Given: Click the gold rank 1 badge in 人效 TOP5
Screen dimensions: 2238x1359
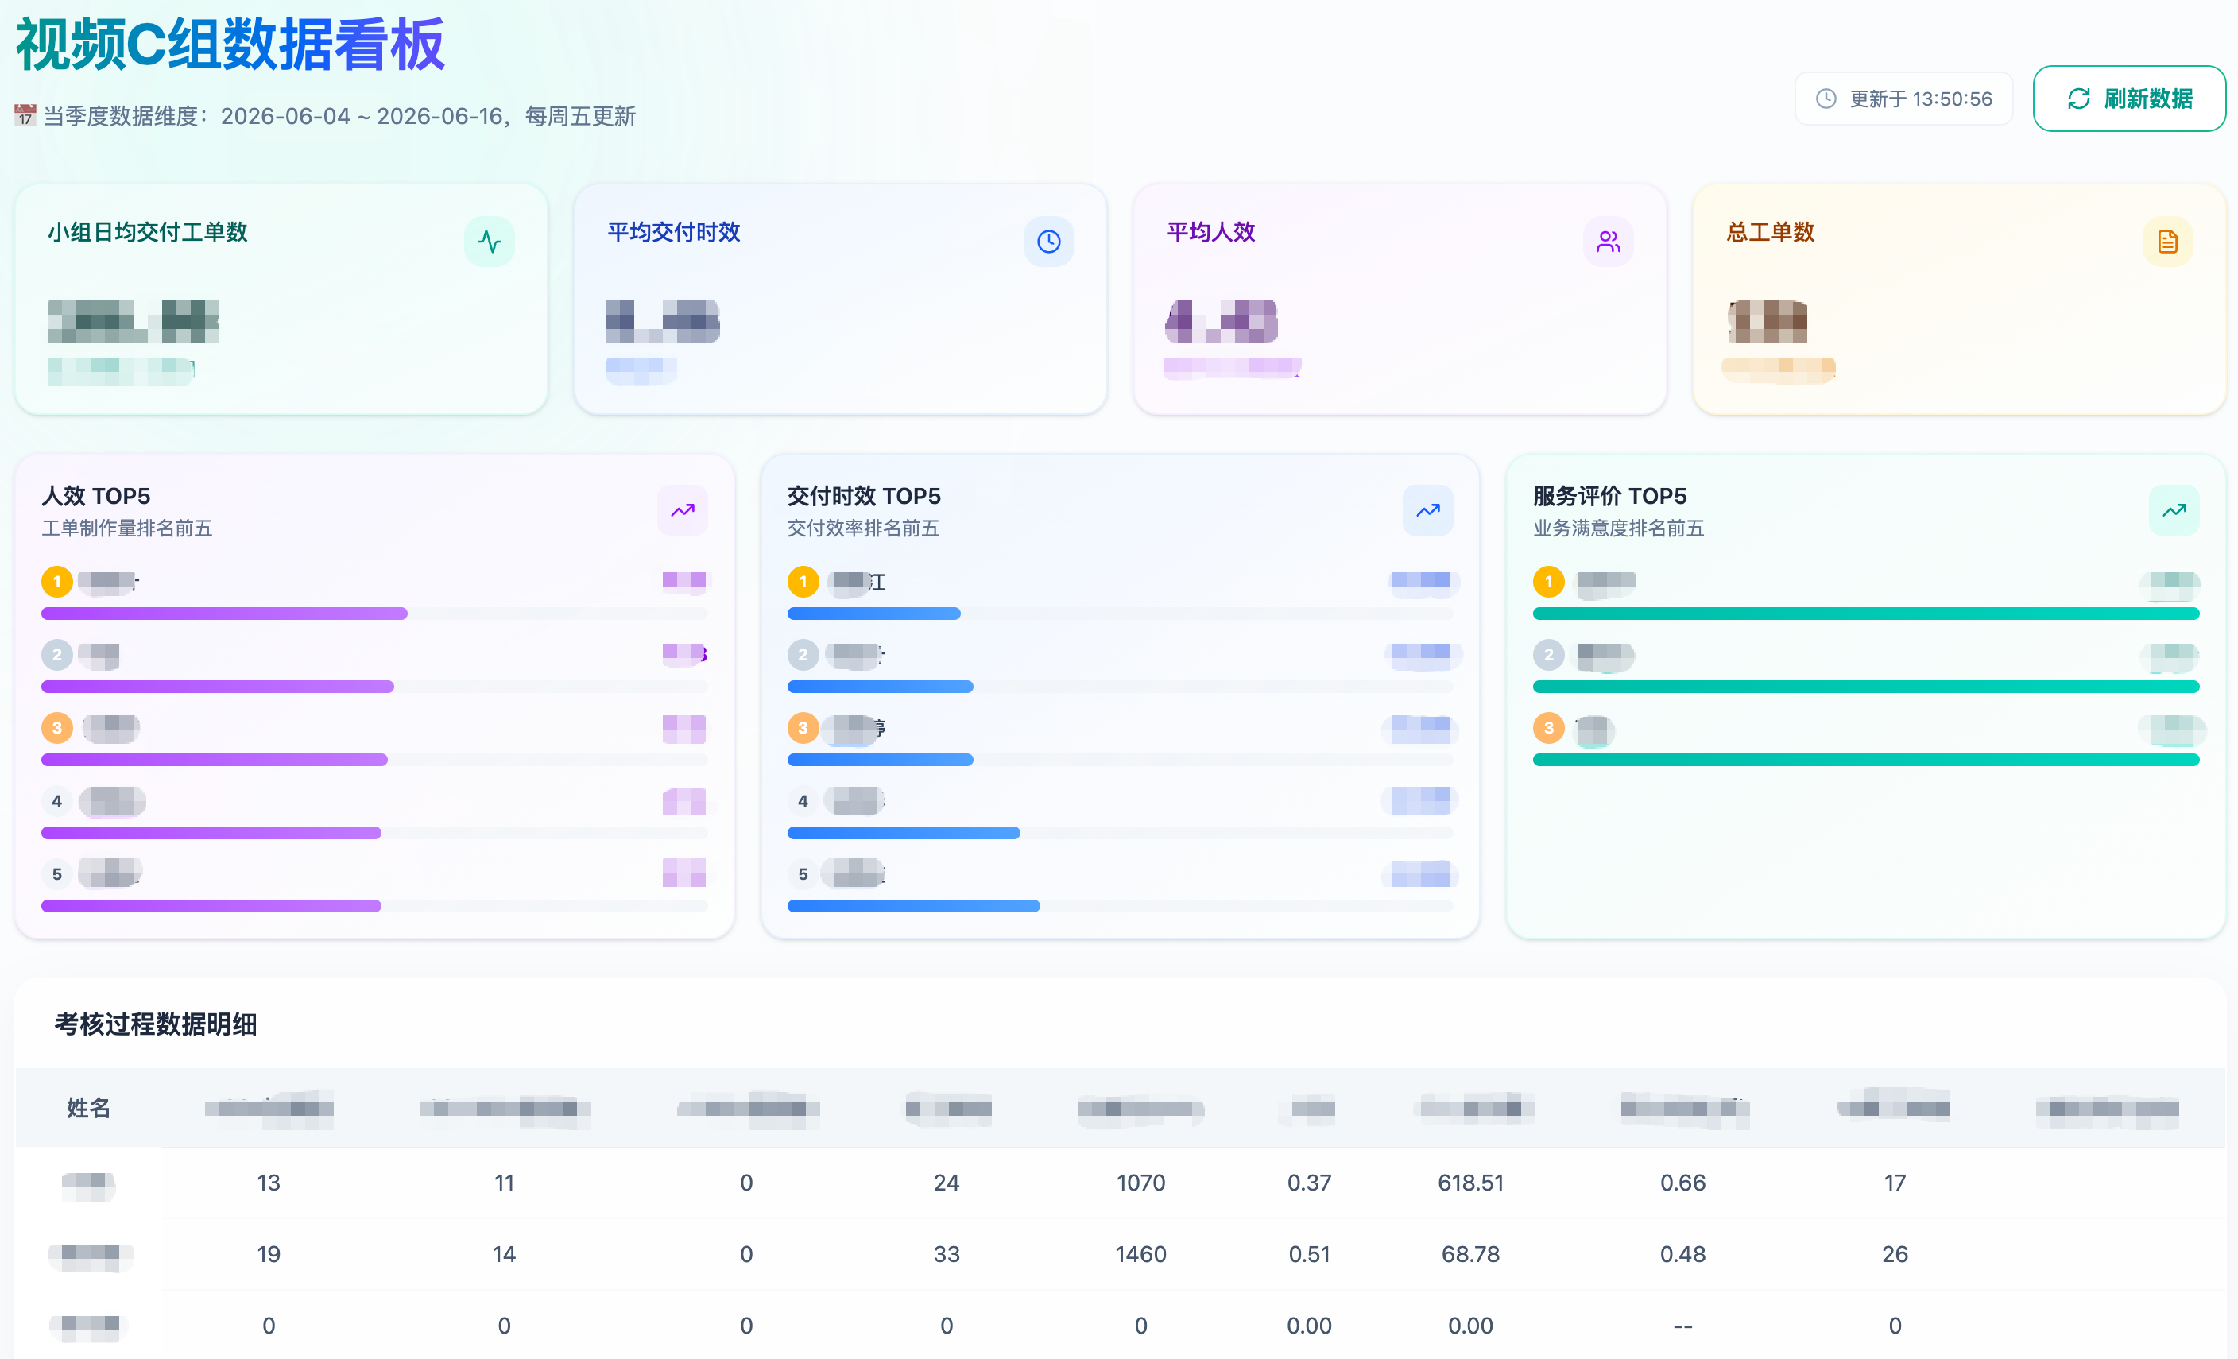Looking at the screenshot, I should click(x=57, y=582).
